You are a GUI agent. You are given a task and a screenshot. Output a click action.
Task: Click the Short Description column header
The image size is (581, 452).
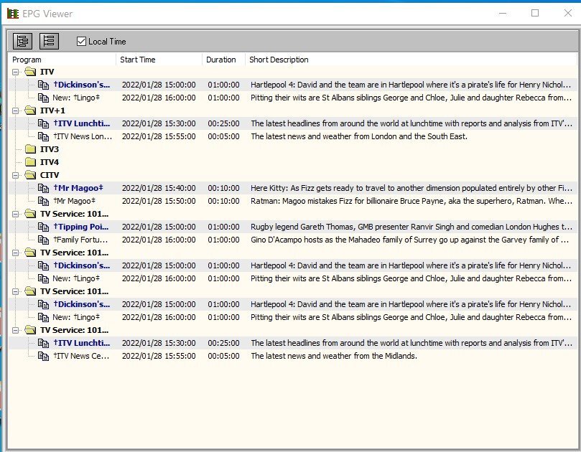tap(411, 60)
